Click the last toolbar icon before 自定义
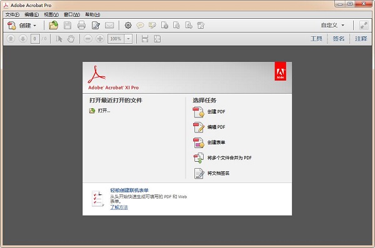This screenshot has height=248, width=375. pos(201,26)
